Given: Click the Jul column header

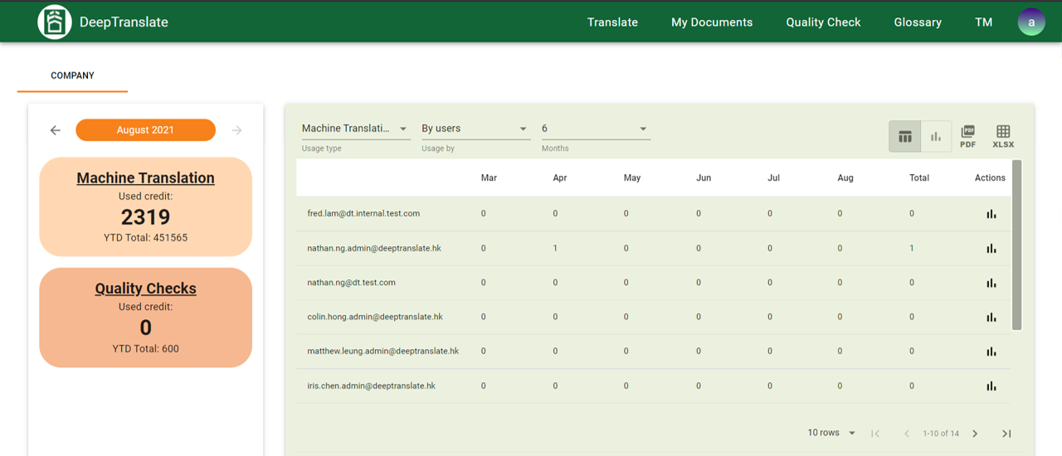Looking at the screenshot, I should (x=773, y=177).
